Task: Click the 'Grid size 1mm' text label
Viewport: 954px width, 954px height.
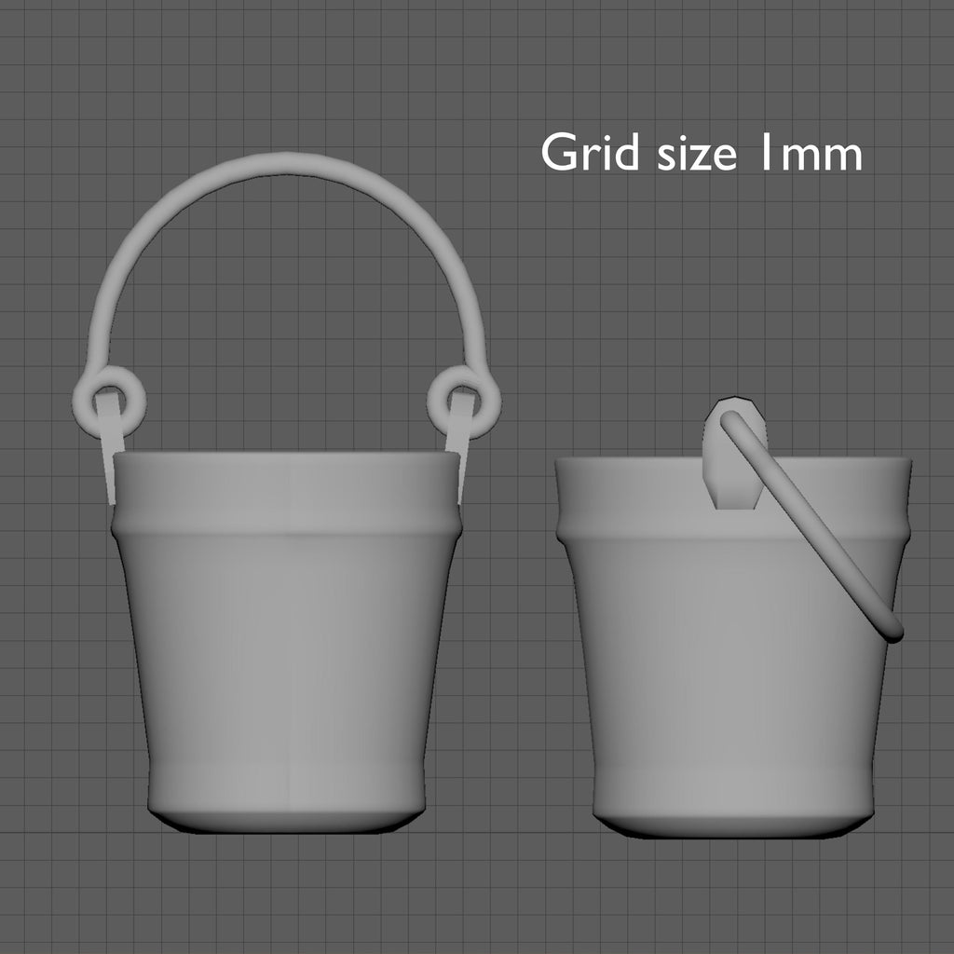Action: [702, 152]
